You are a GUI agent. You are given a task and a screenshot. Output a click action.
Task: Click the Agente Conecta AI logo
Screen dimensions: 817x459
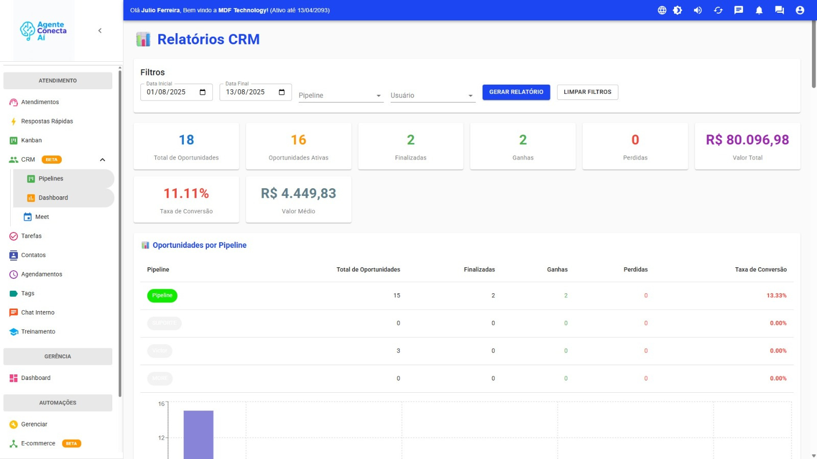[x=43, y=31]
